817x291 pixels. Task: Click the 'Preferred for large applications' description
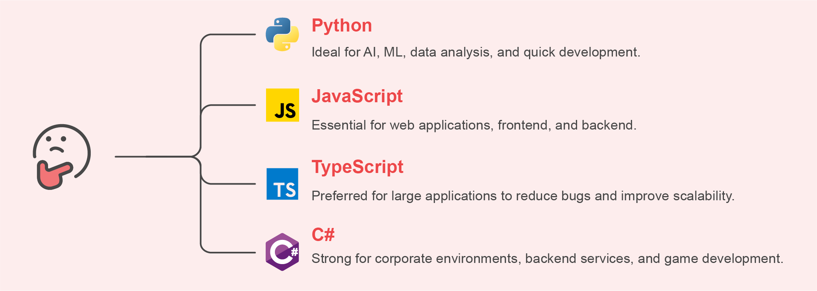(x=522, y=196)
